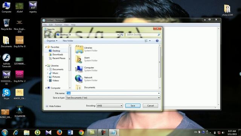Launch Firefox from the taskbar
The width and height of the screenshot is (241, 136).
59,133
